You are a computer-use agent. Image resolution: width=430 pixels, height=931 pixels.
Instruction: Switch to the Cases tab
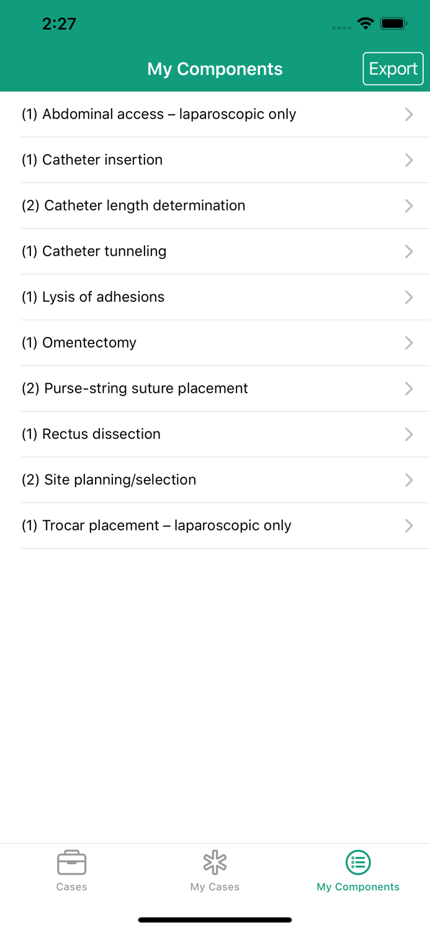coord(71,871)
